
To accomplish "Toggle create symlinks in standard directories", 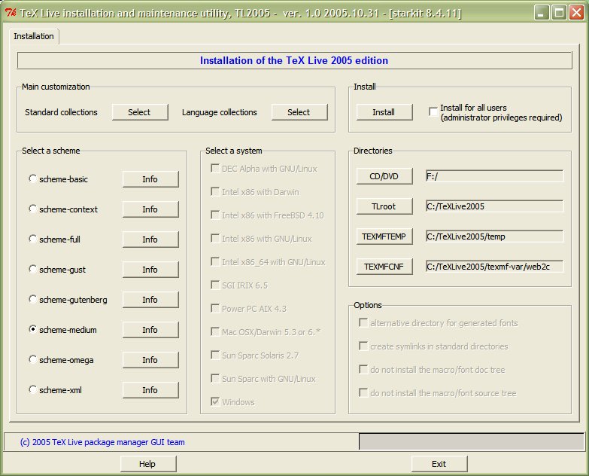I will tap(363, 346).
